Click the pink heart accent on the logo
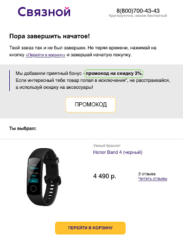The width and height of the screenshot is (183, 238). (67, 8)
